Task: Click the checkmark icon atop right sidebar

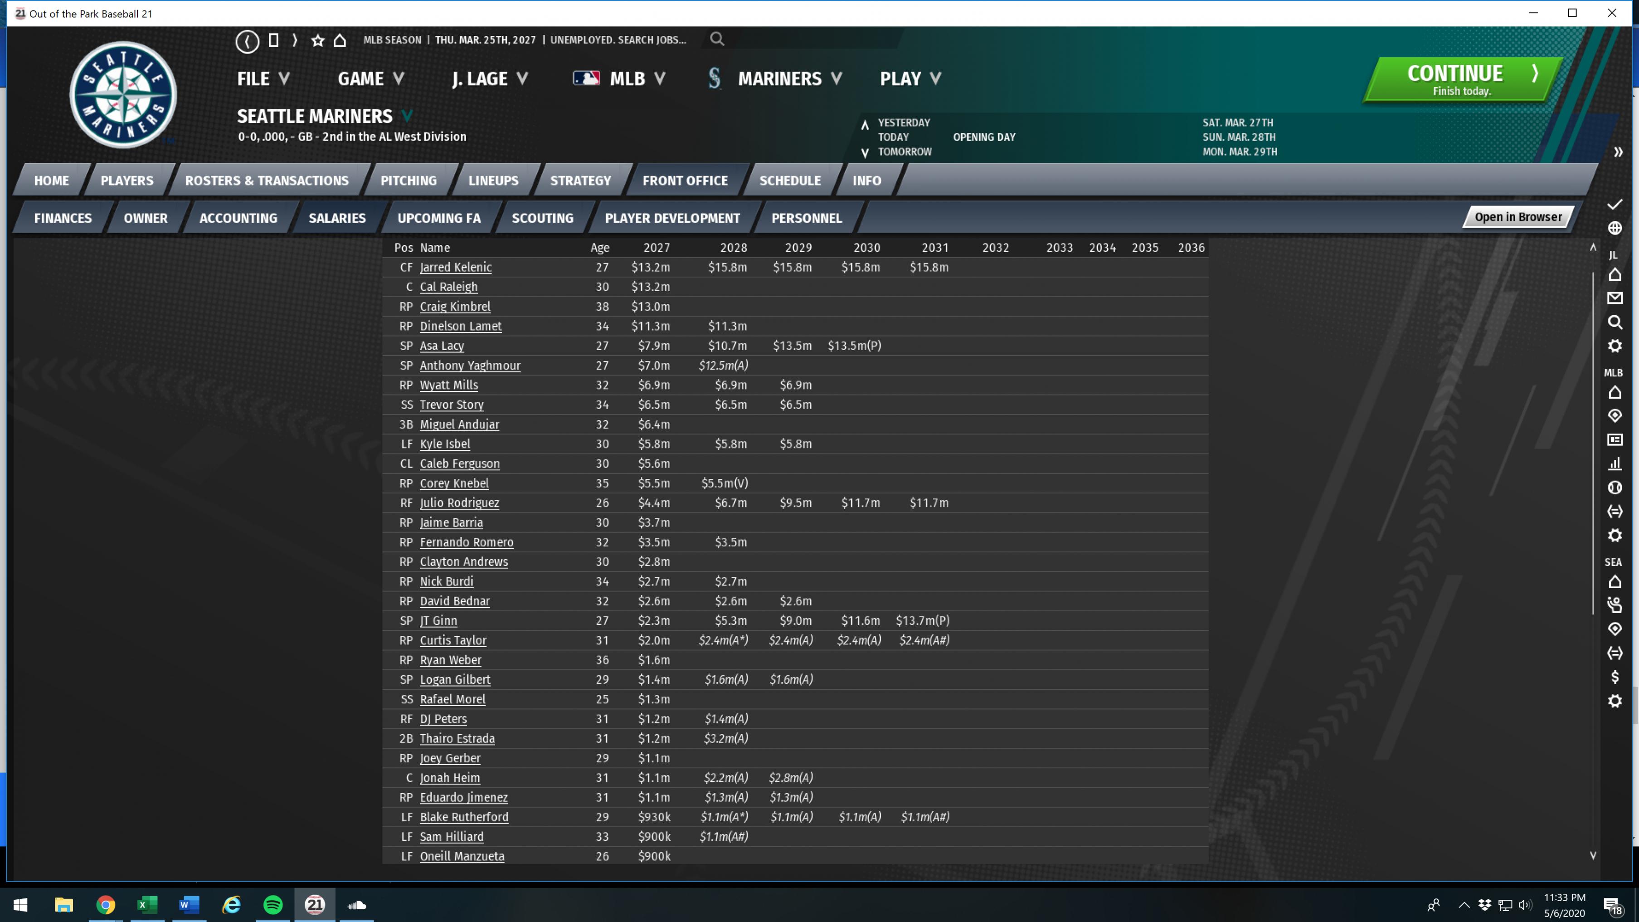Action: [x=1614, y=204]
